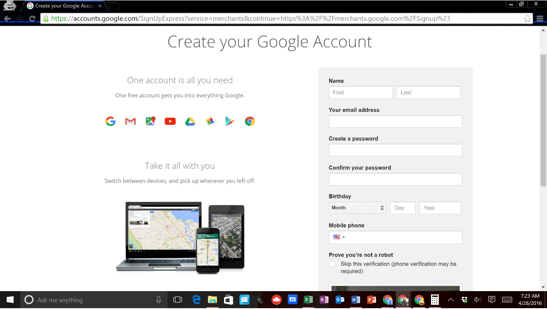547x309 pixels.
Task: Show hidden tray icons with the chevron
Action: tap(451, 299)
